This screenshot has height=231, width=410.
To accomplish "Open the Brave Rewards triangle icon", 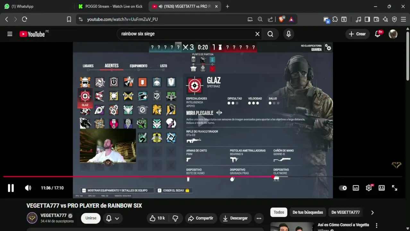I will [291, 19].
